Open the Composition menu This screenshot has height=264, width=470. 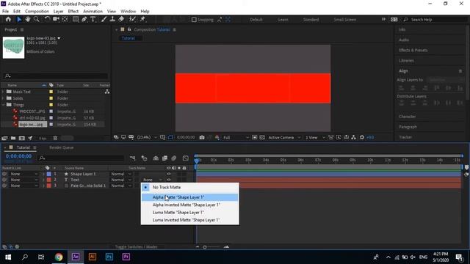(x=37, y=12)
